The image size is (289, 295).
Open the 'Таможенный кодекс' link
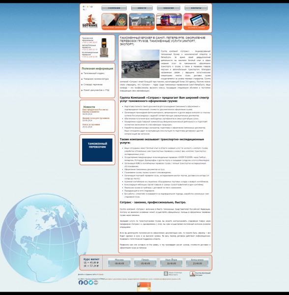94,73
